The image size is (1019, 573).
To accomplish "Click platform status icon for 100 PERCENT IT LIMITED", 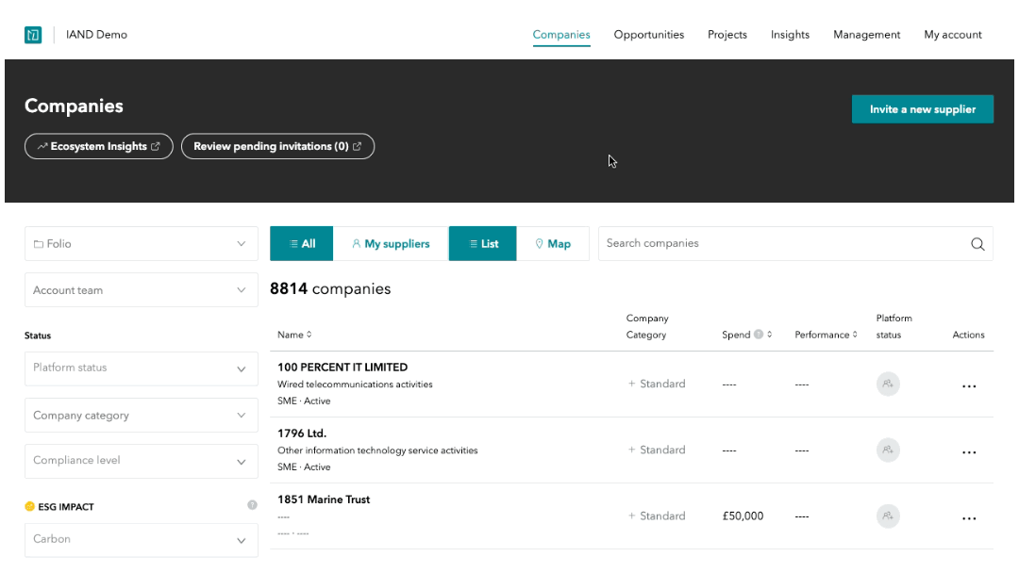I will (x=888, y=385).
